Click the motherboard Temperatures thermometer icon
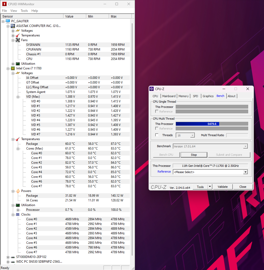This screenshot has width=264, height=270. [18, 35]
